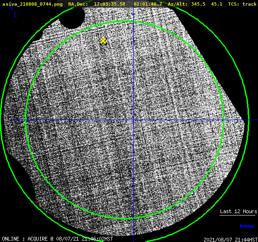Click the yellow X telescope pointing marker
This screenshot has width=258, height=242.
103,41
